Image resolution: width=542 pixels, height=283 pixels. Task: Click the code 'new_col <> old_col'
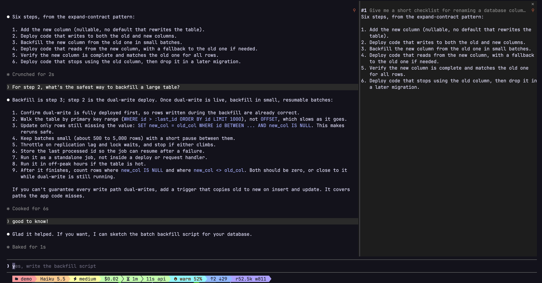219,170
